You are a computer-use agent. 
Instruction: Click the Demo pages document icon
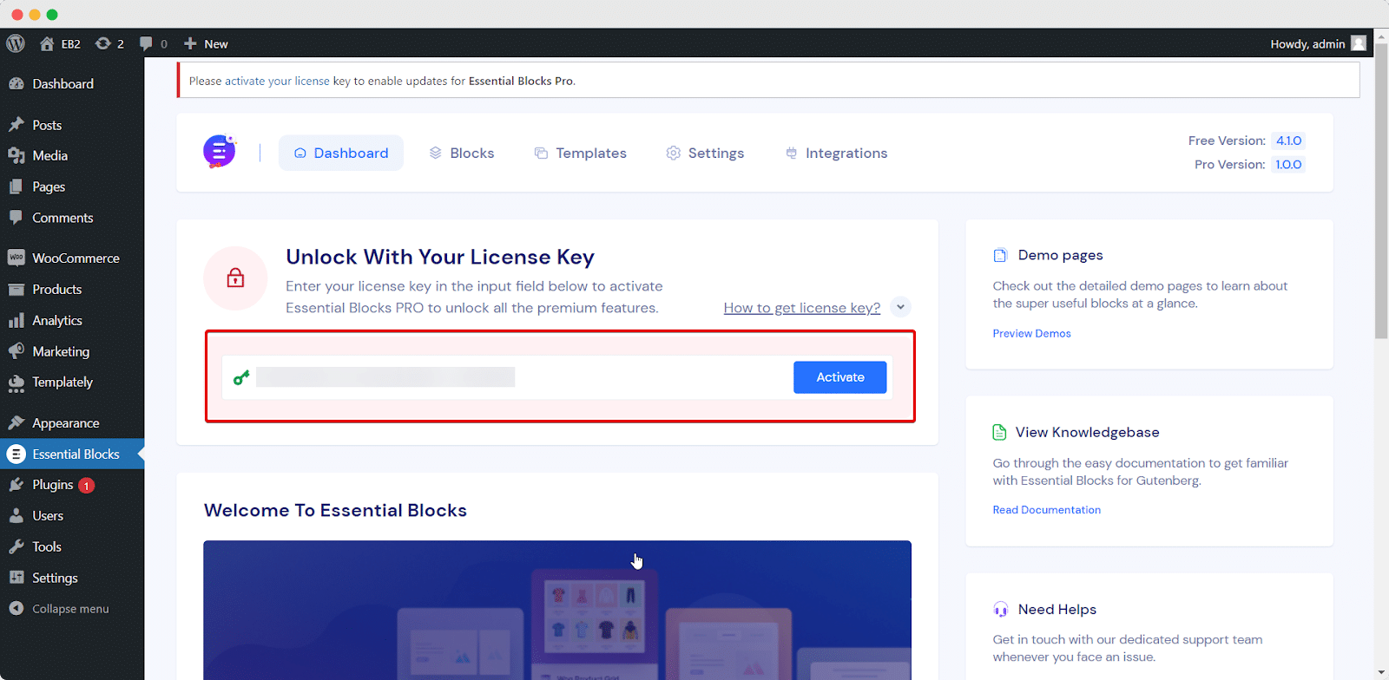tap(1000, 255)
